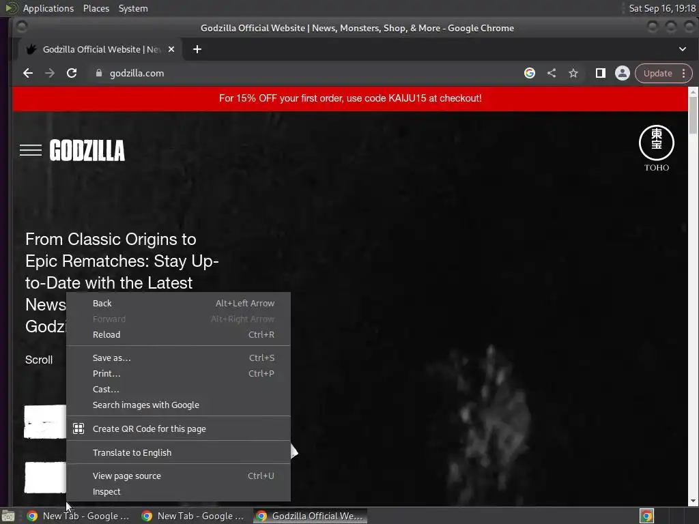Click the browser forward arrow
This screenshot has width=699, height=524.
point(49,73)
